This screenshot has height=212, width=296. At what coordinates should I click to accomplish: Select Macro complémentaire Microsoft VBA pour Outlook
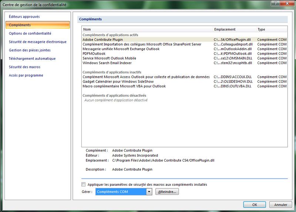pos(184,86)
